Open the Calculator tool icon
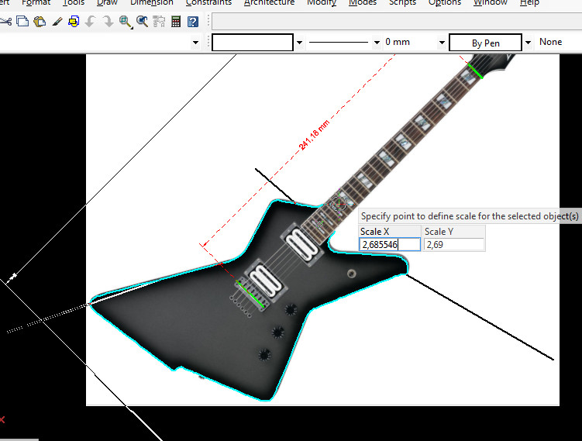Screen dimensions: 582x441 pyautogui.click(x=176, y=21)
